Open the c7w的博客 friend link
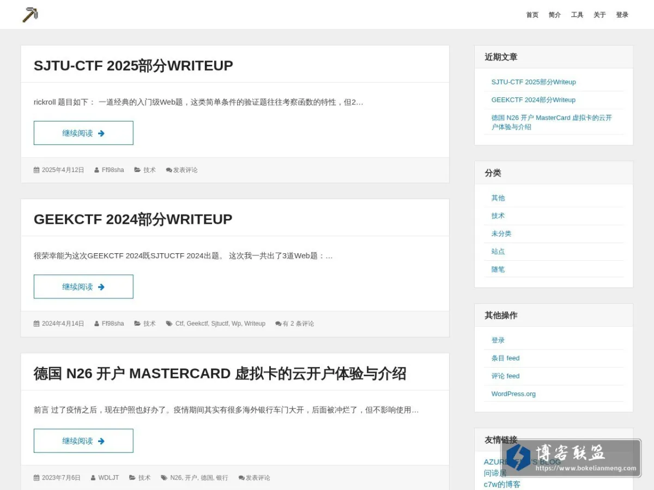 [x=502, y=484]
